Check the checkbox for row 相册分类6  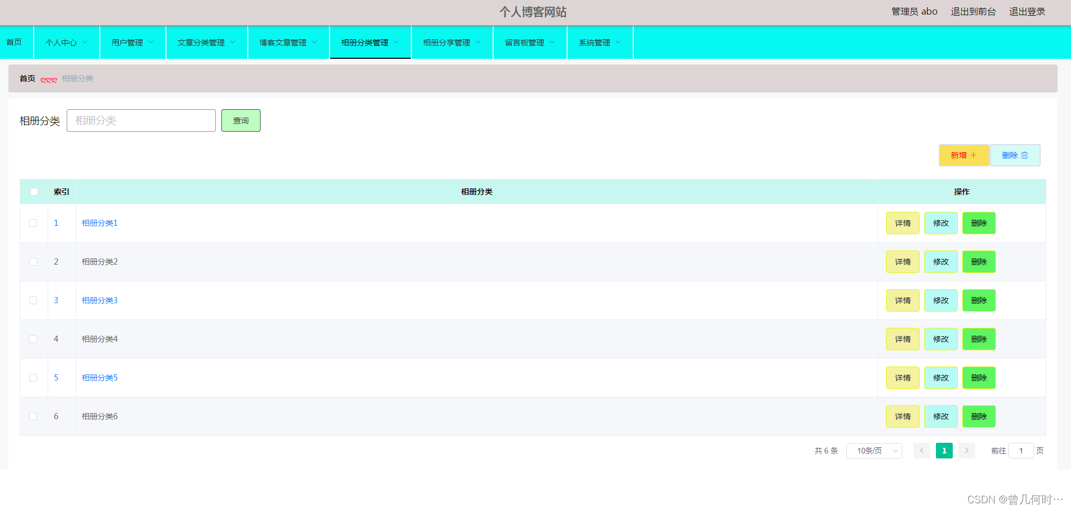[x=33, y=416]
